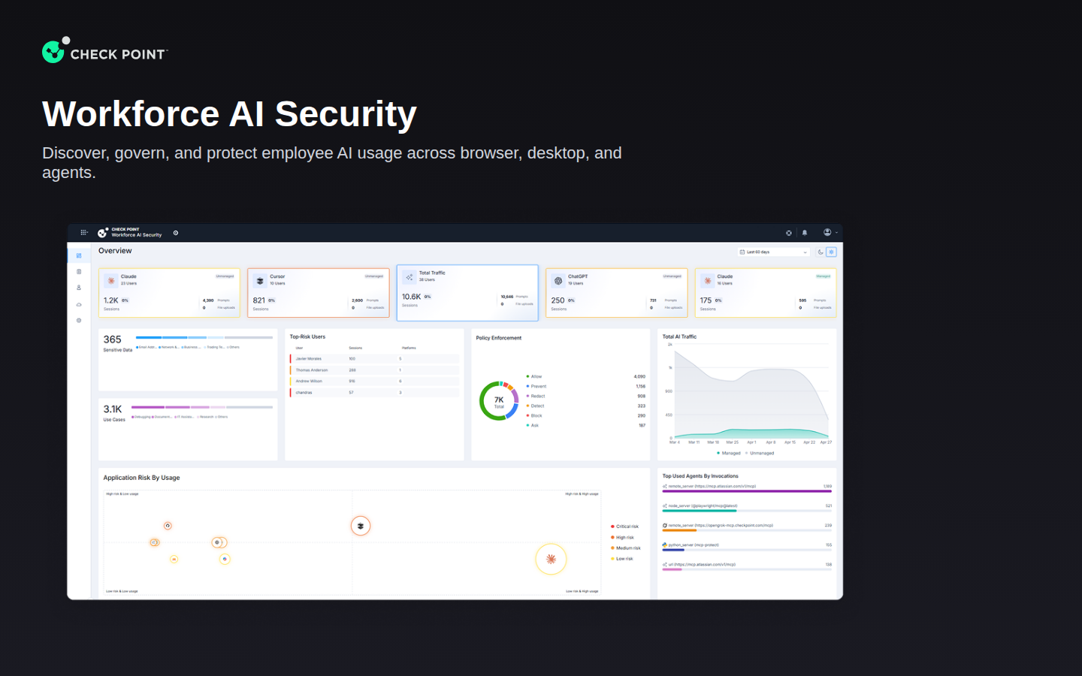Click the Medium risk legend item
This screenshot has height=676, width=1082.
pyautogui.click(x=626, y=548)
